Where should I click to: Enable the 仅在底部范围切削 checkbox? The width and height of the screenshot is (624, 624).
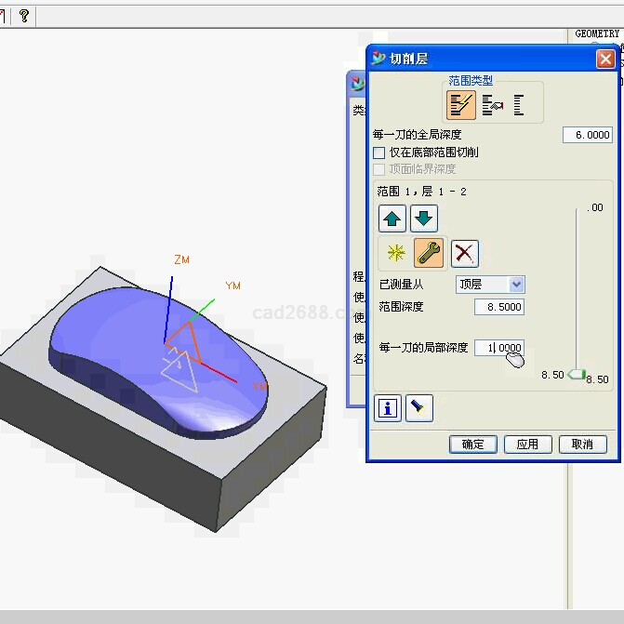(378, 153)
